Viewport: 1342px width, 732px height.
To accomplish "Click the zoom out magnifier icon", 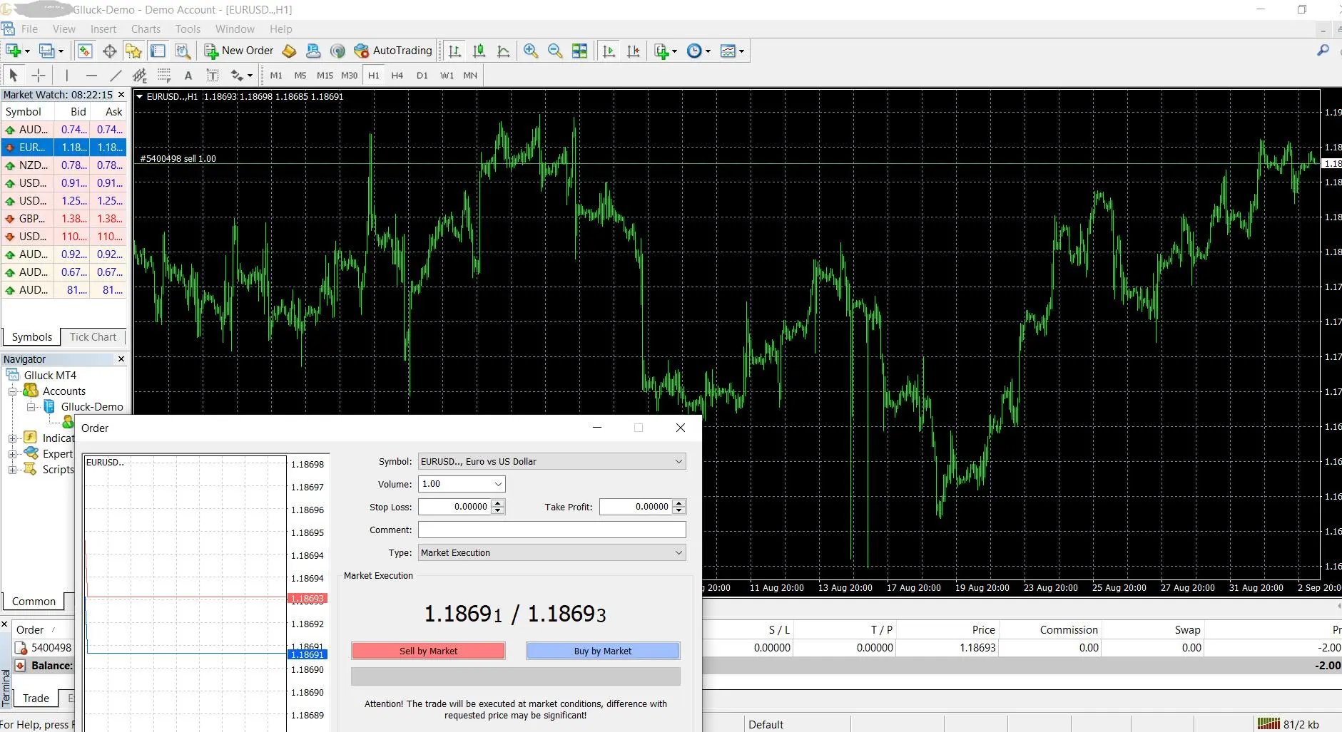I will pos(555,51).
